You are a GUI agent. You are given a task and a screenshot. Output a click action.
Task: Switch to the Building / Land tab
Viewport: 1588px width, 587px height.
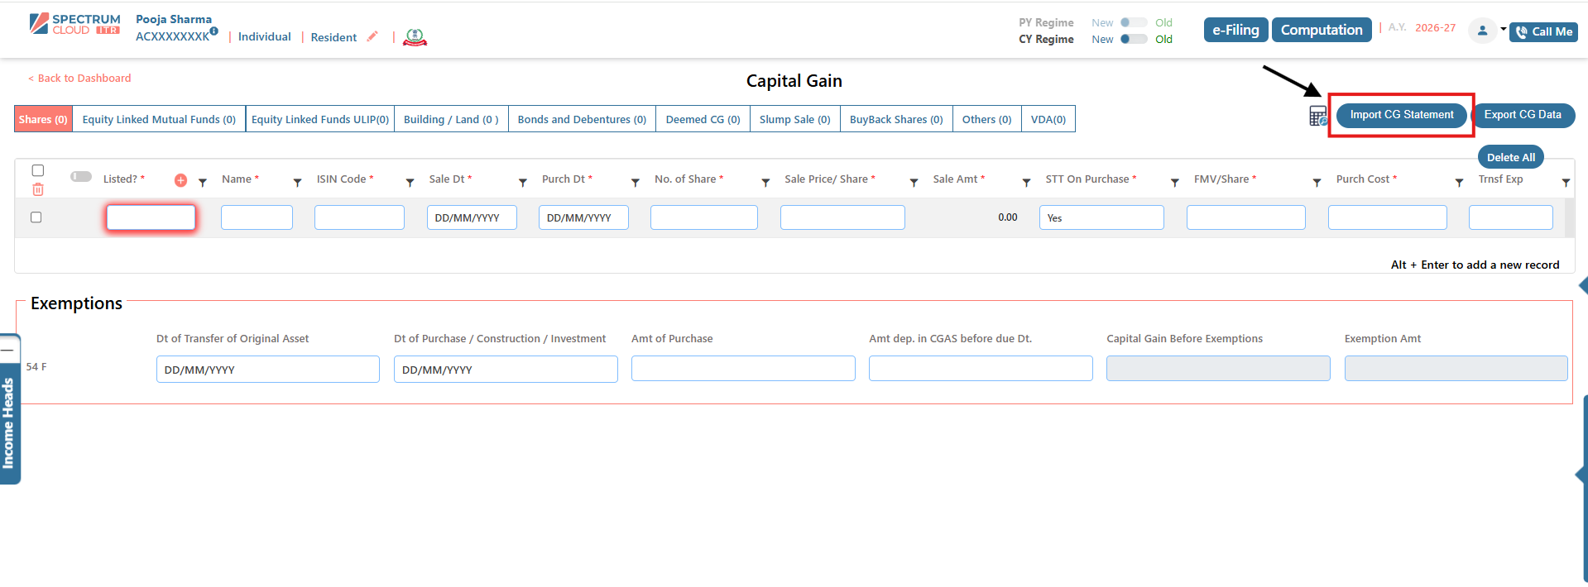click(451, 119)
